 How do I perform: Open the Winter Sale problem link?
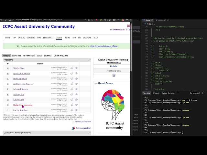click(x=19, y=68)
